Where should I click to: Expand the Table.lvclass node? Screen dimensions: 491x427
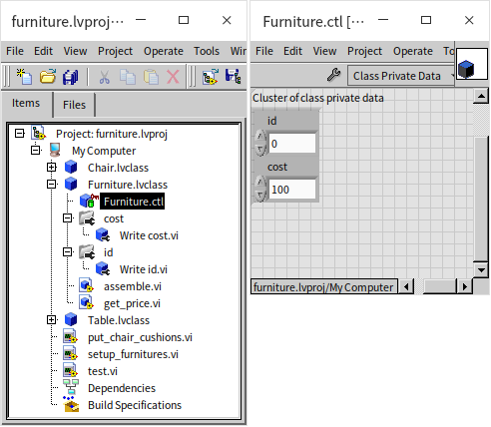(52, 320)
